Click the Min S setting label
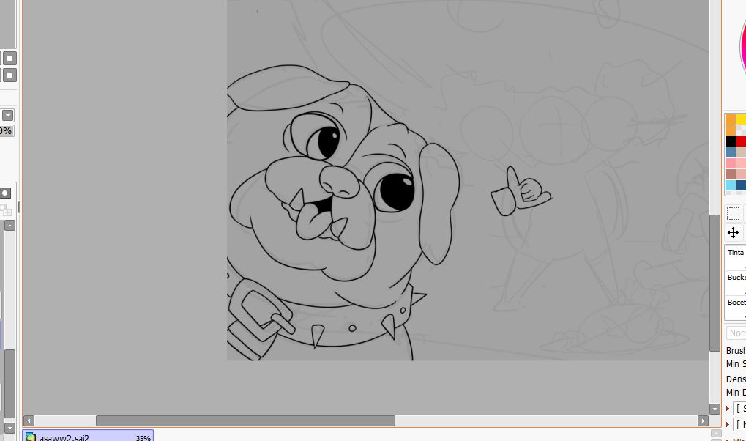The image size is (746, 441). click(x=736, y=364)
